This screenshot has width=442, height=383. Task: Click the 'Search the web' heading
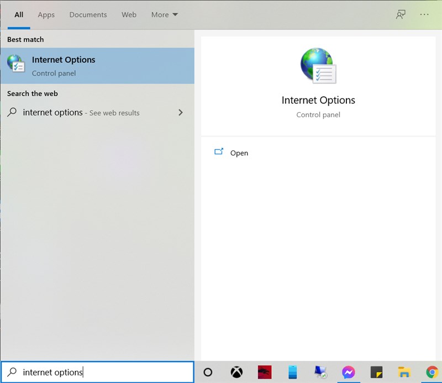click(33, 93)
